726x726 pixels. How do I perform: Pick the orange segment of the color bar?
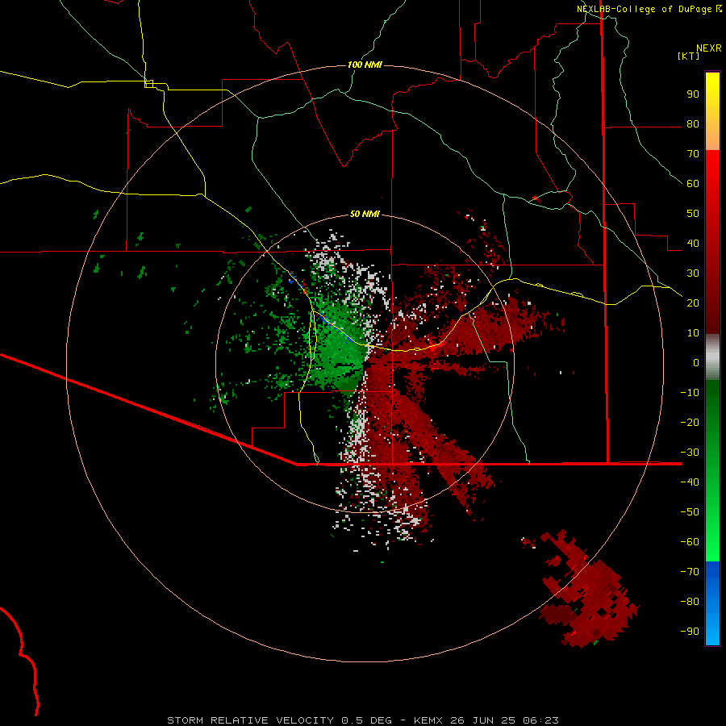point(712,139)
